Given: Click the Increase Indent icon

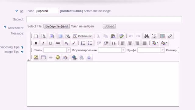Looking at the screenshot, I should click(106, 43).
